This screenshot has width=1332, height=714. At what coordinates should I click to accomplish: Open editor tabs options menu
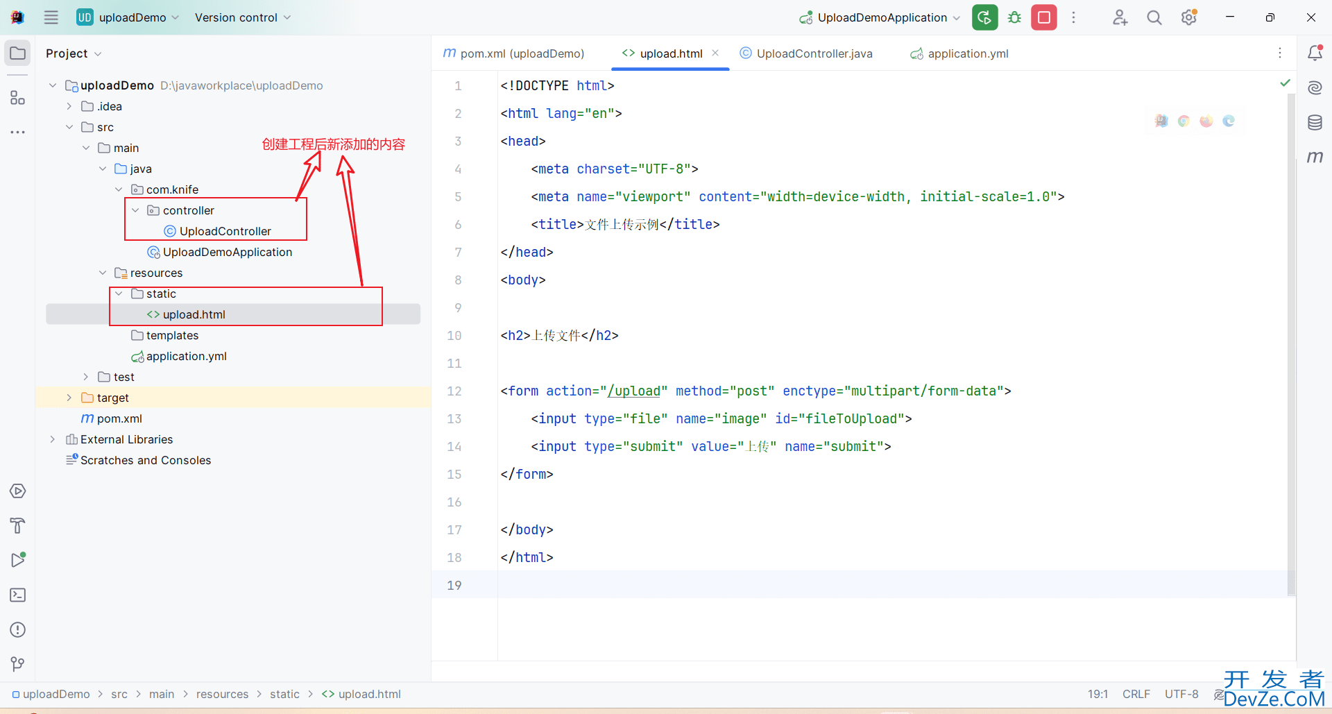coord(1280,53)
